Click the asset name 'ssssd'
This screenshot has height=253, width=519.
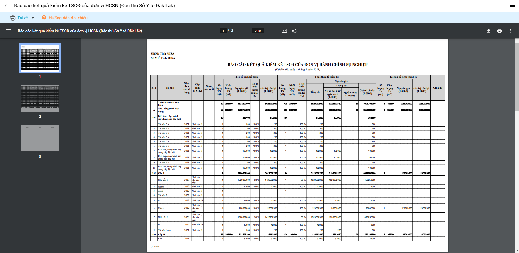click(x=161, y=191)
